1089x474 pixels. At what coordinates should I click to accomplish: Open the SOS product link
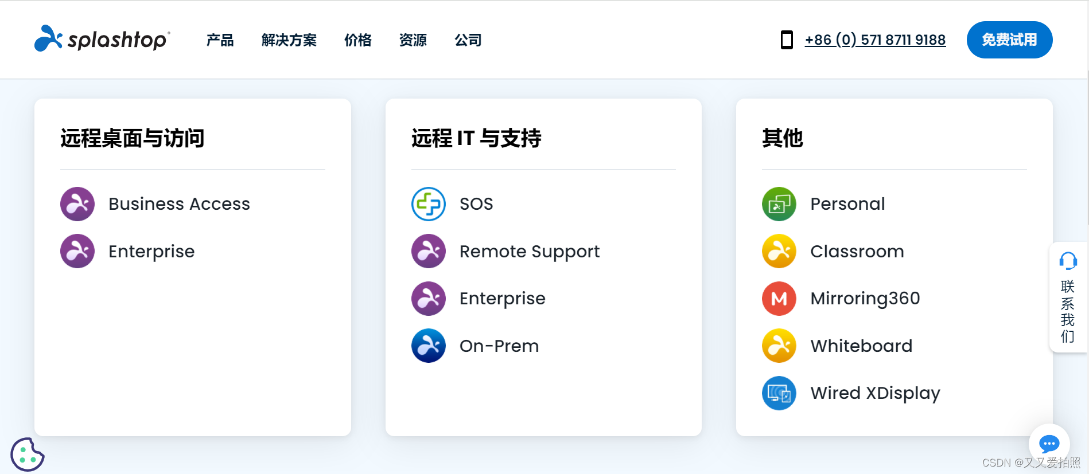pyautogui.click(x=476, y=204)
